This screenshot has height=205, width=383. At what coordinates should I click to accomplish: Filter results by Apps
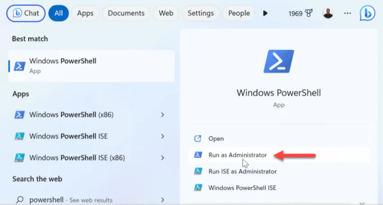[85, 13]
